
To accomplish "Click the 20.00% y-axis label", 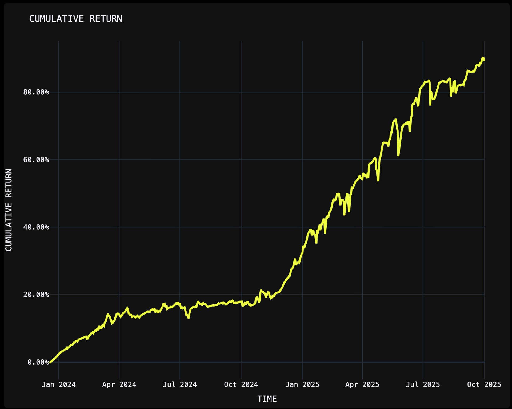I will [36, 295].
